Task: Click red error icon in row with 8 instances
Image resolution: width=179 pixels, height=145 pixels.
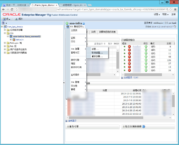Action: tap(129, 47)
